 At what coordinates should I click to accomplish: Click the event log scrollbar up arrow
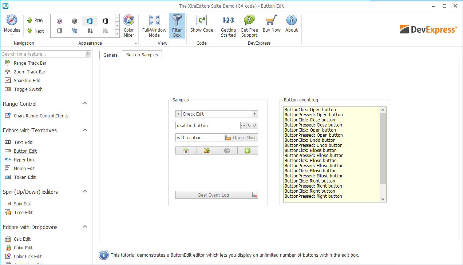click(383, 110)
